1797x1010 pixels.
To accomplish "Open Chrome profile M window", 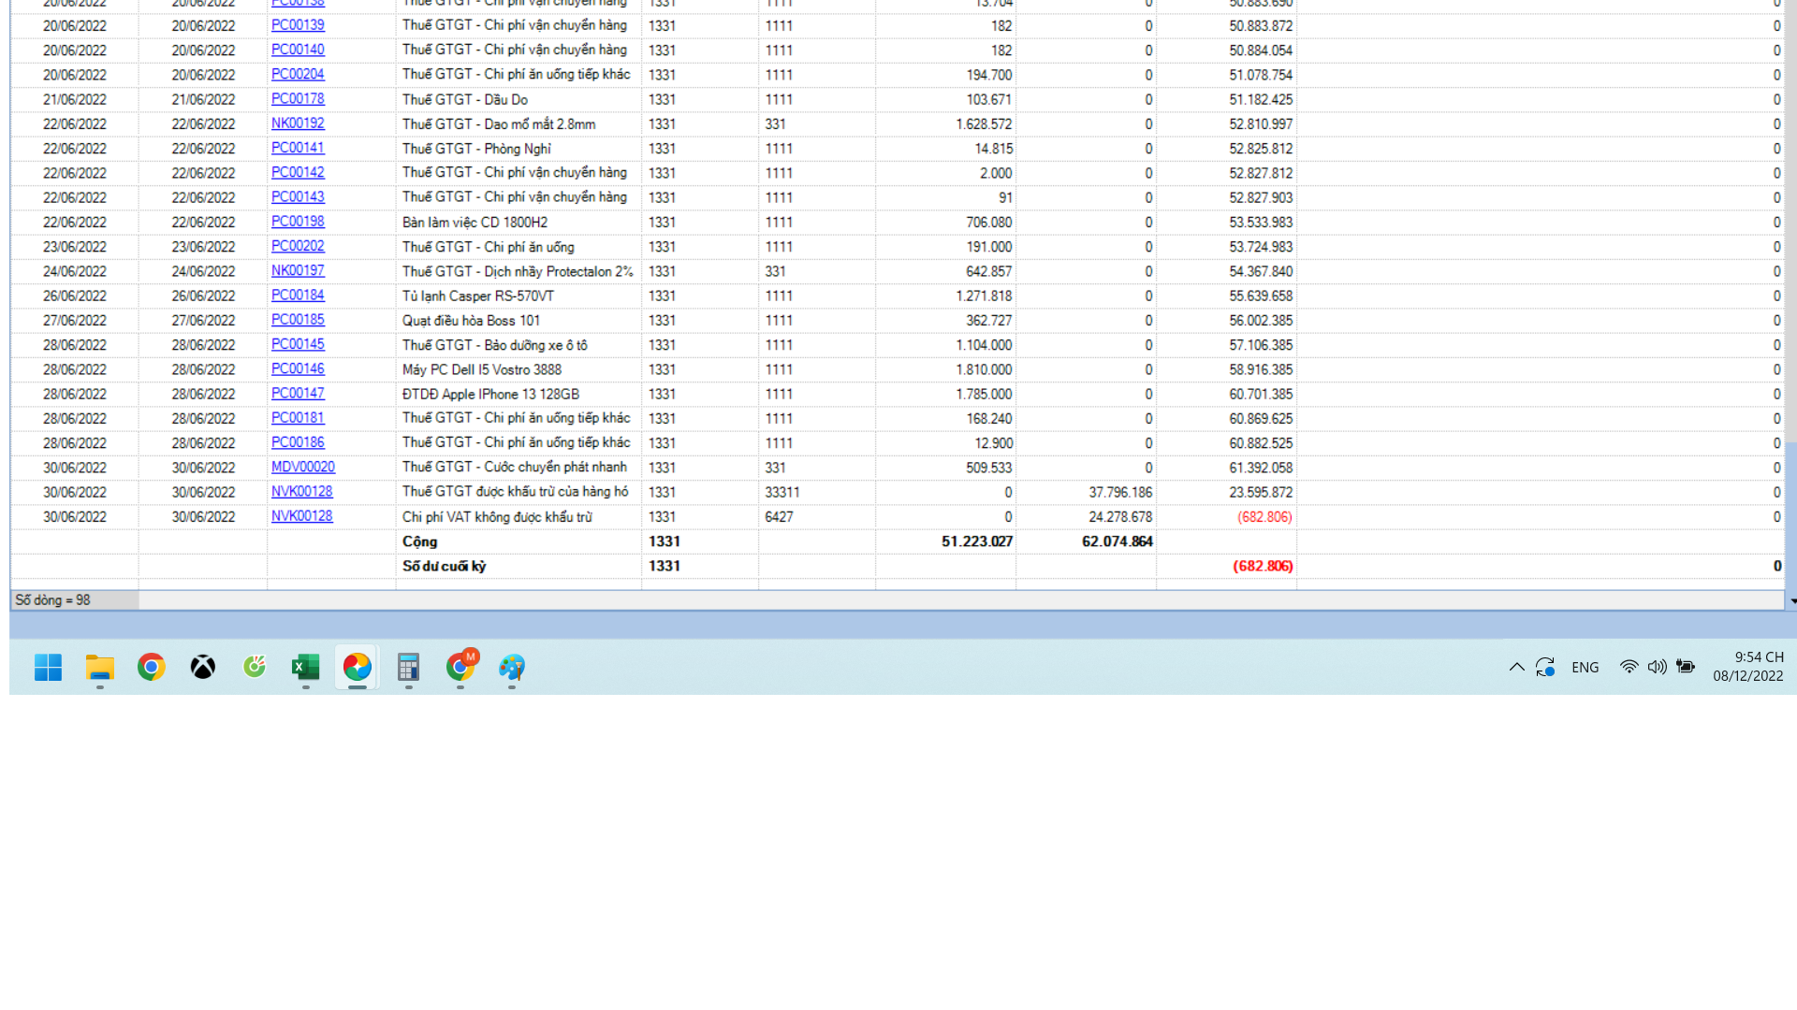I will click(460, 667).
